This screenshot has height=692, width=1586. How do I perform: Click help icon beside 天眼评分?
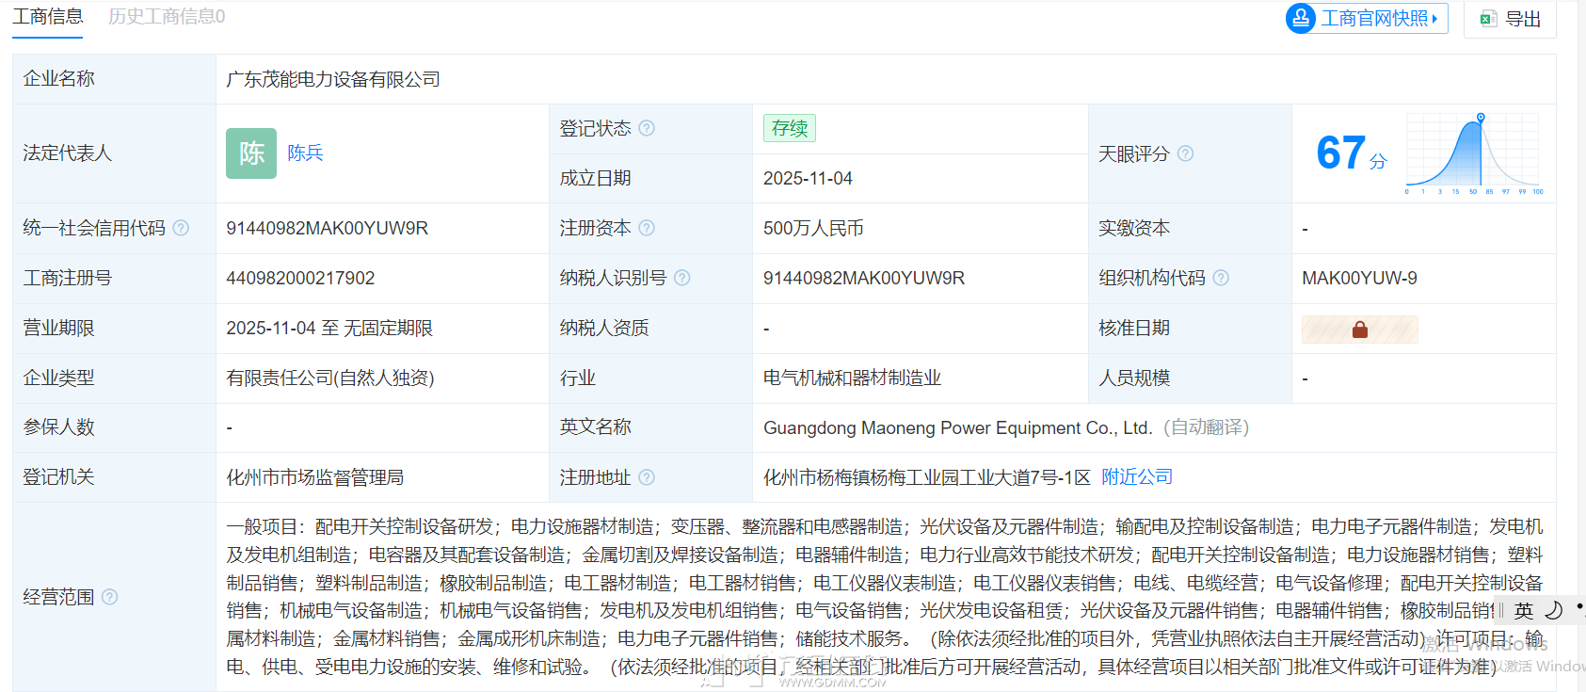coord(1186,153)
